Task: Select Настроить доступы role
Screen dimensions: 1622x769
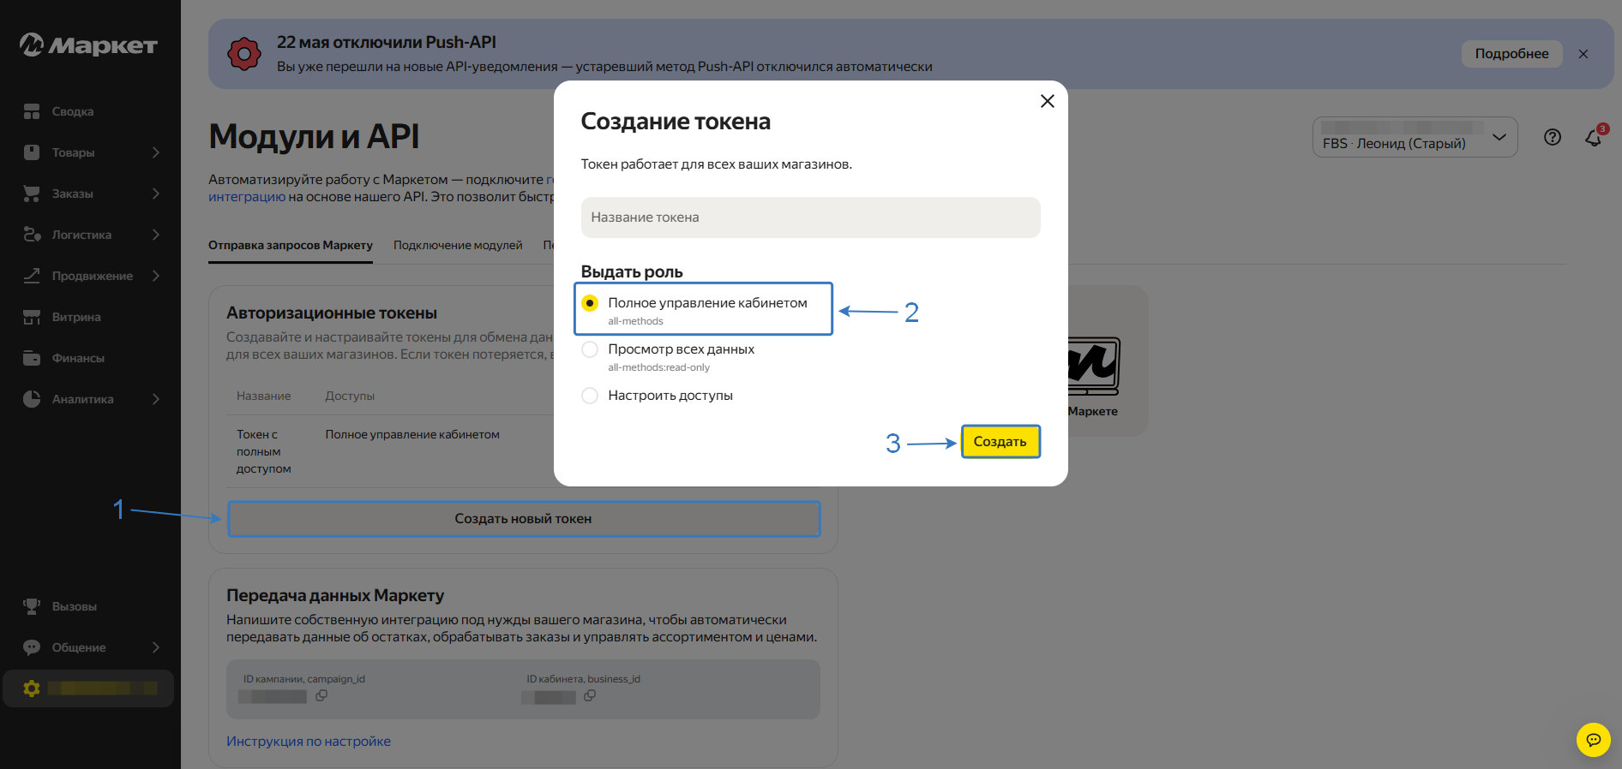Action: 590,396
